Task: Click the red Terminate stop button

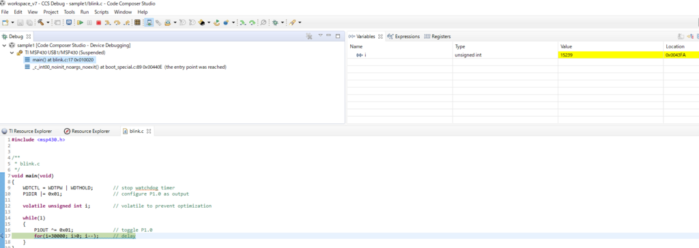Action: pyautogui.click(x=98, y=22)
